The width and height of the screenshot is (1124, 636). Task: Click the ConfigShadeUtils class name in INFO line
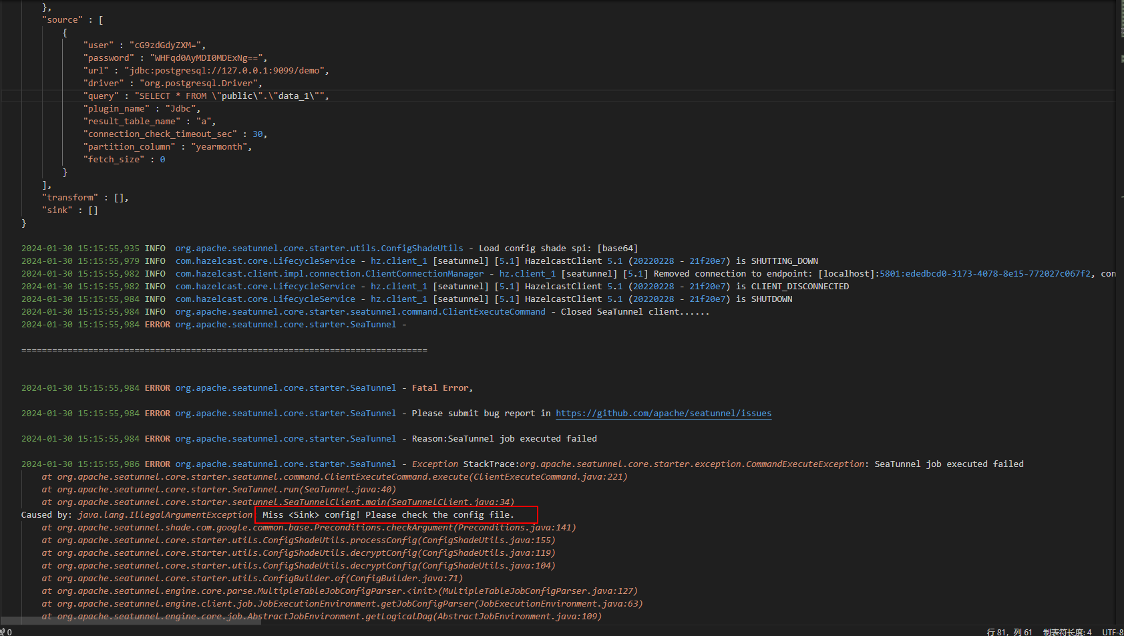319,249
